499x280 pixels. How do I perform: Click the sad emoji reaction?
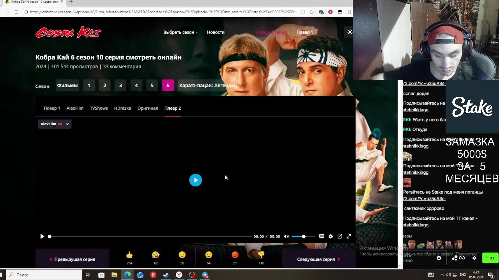pyautogui.click(x=209, y=255)
